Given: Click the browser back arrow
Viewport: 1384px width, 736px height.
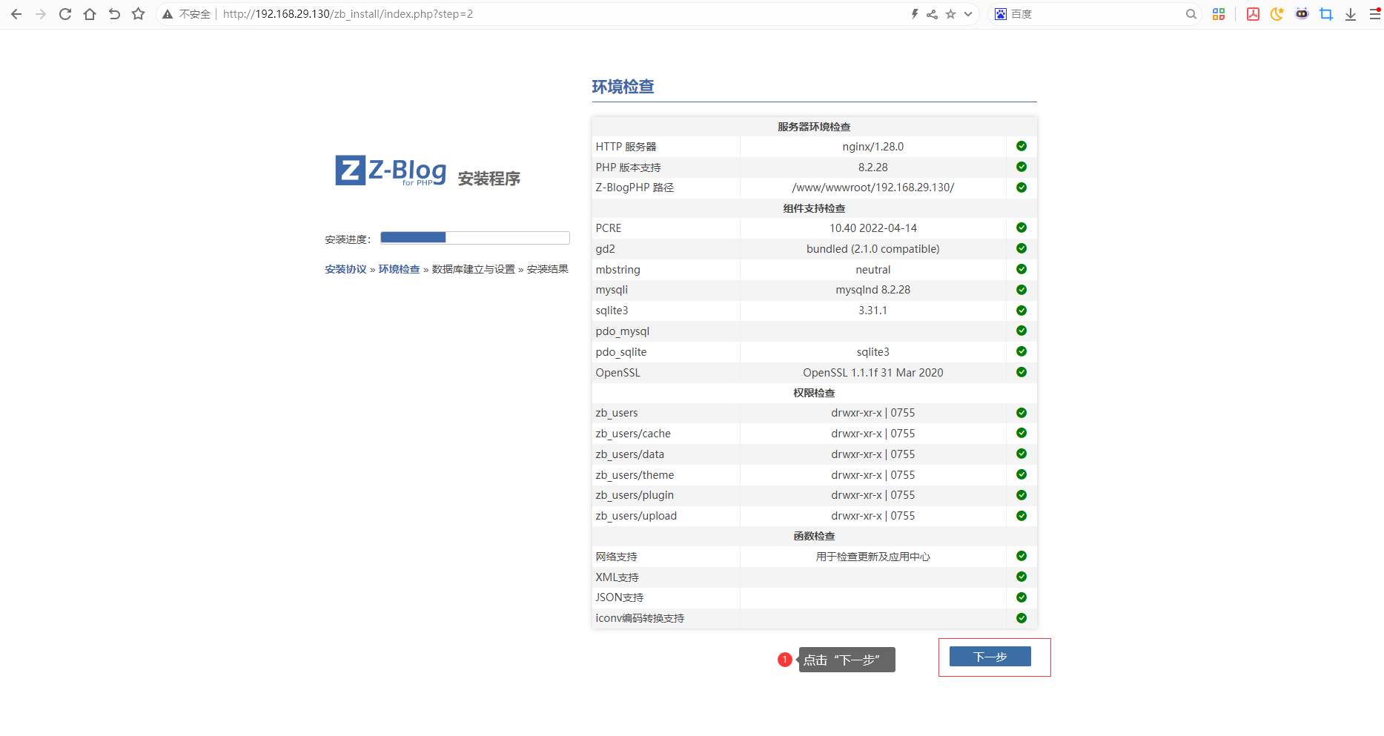Looking at the screenshot, I should [16, 14].
